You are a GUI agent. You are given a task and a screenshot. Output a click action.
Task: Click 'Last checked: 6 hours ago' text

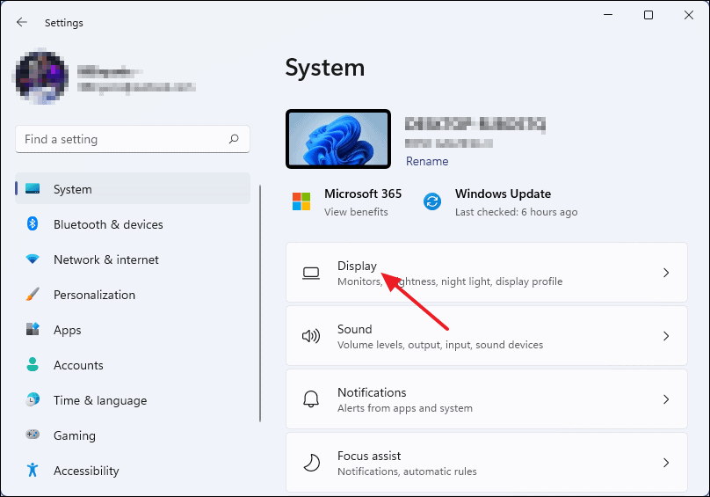[x=516, y=212]
